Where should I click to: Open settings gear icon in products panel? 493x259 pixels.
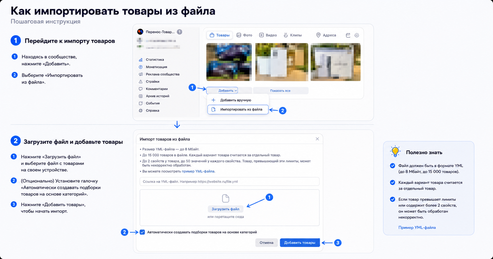click(x=357, y=35)
